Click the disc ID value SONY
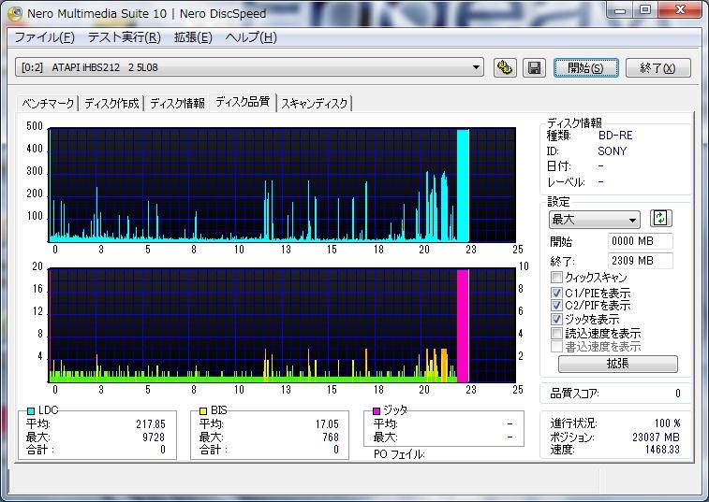709x502 pixels. (x=613, y=151)
